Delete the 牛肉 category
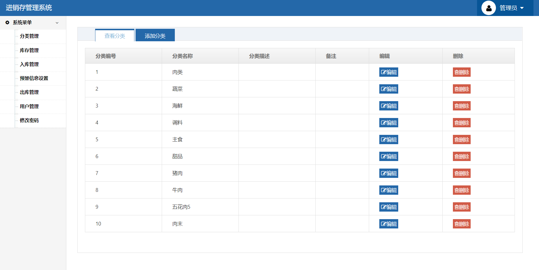The height and width of the screenshot is (270, 539). coord(462,190)
